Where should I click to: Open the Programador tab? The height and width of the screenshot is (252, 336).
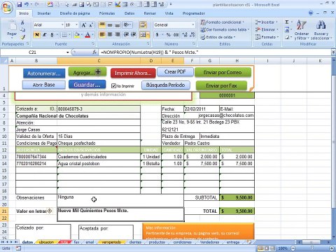point(193,13)
